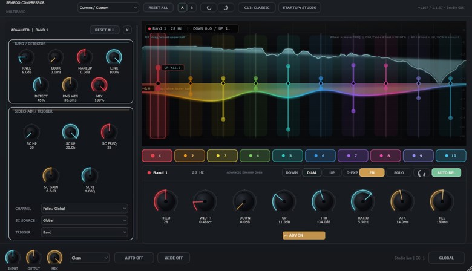Image resolution: width=472 pixels, height=271 pixels.
Task: Click the Band 1 WIDTH knob
Action: pos(205,201)
